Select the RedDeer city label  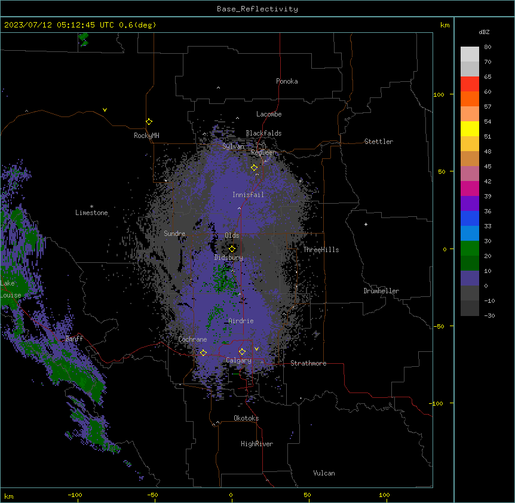[x=263, y=152]
